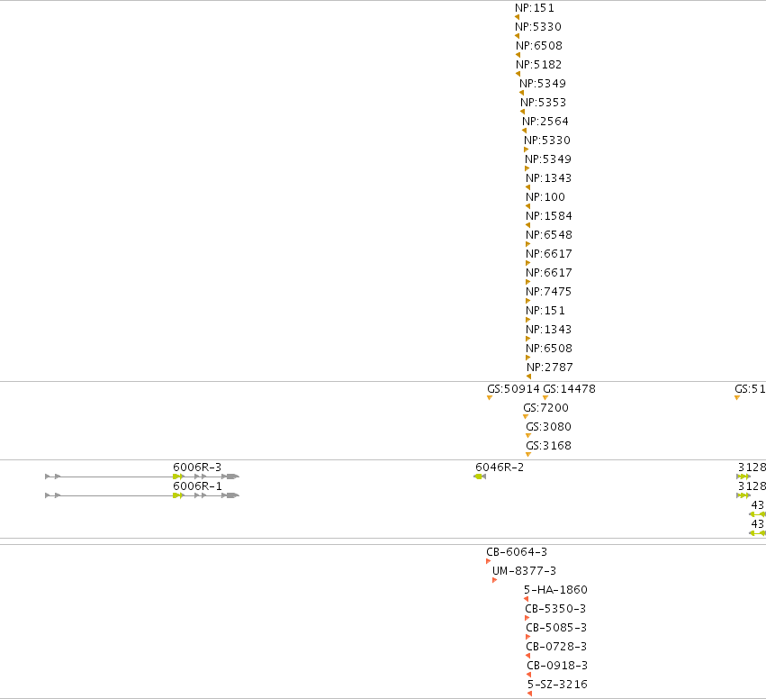
Task: Click the green gene glyph beside 6046R-2
Action: click(x=480, y=477)
